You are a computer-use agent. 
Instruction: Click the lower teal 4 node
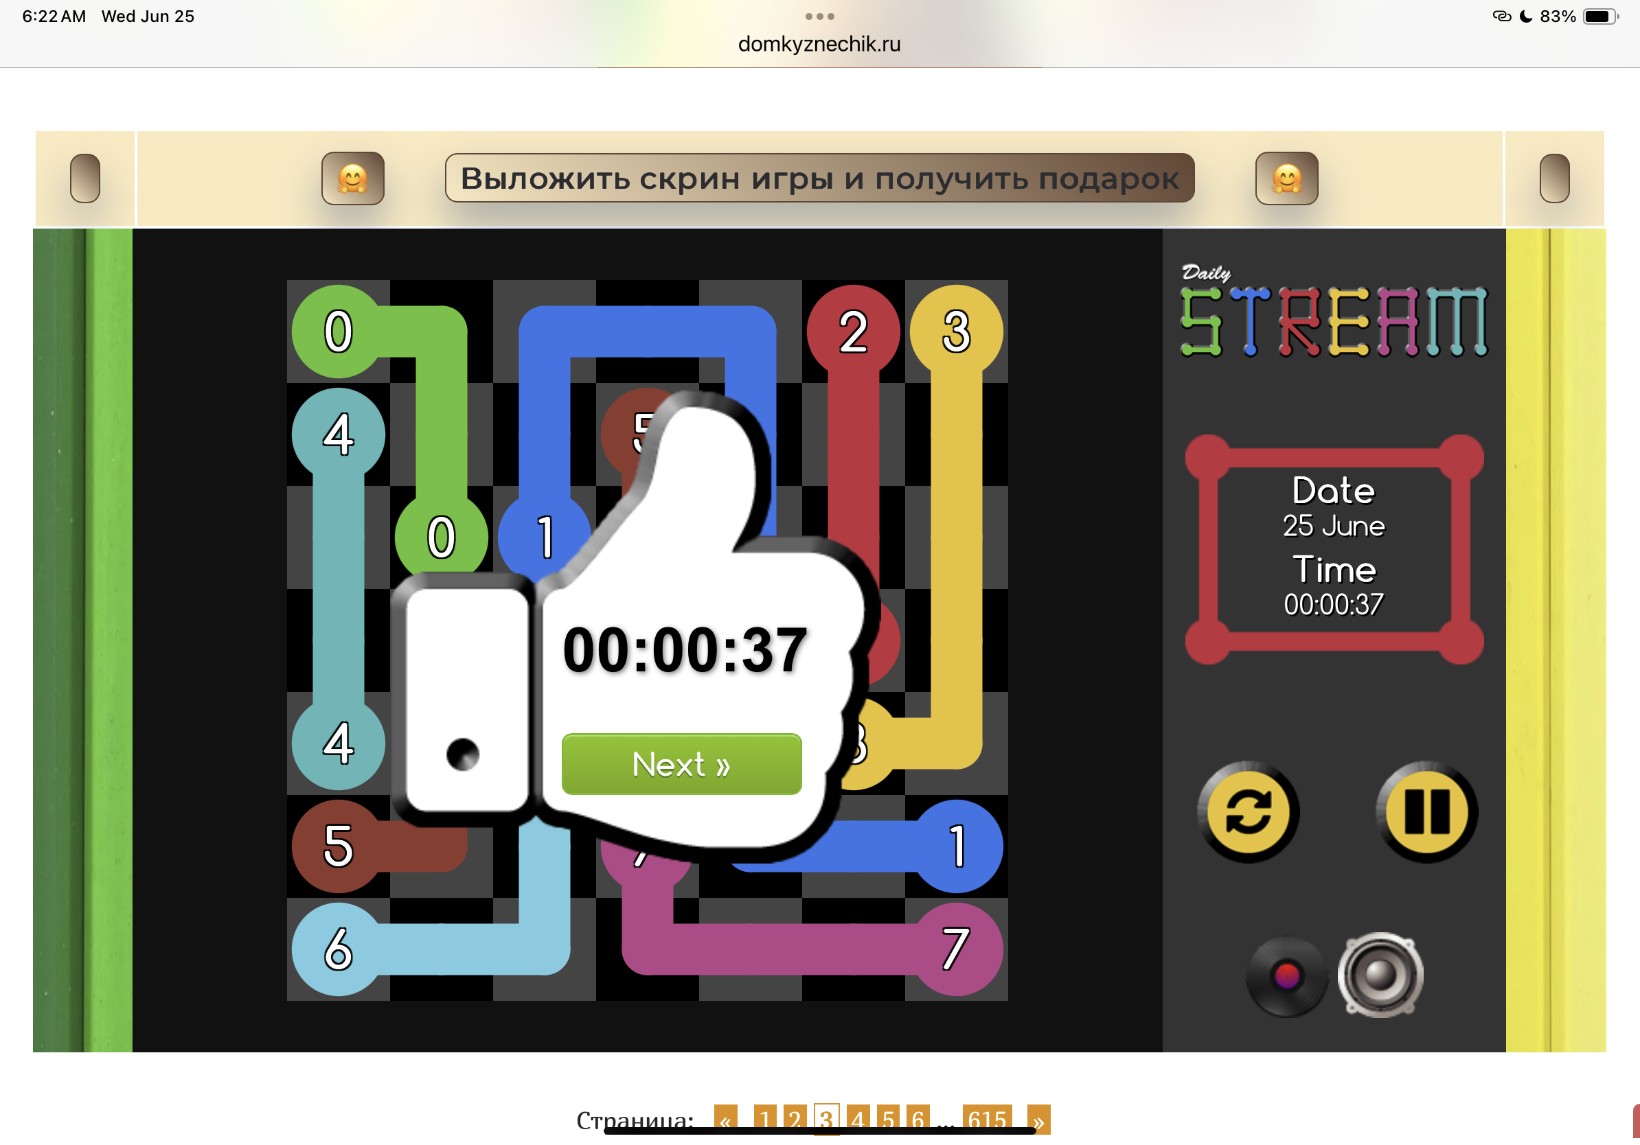pyautogui.click(x=339, y=743)
